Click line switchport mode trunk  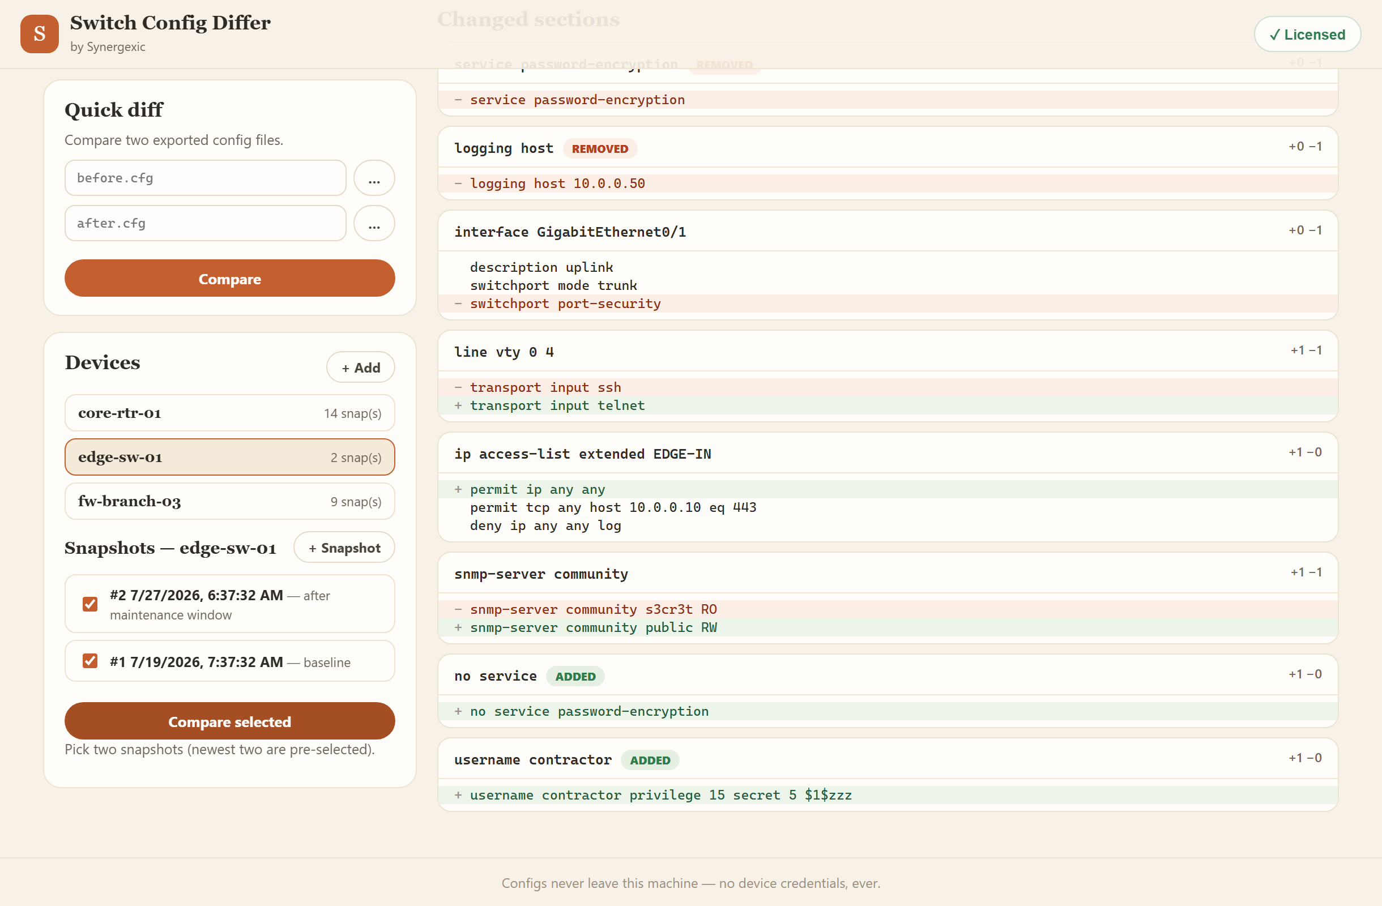tap(888, 285)
